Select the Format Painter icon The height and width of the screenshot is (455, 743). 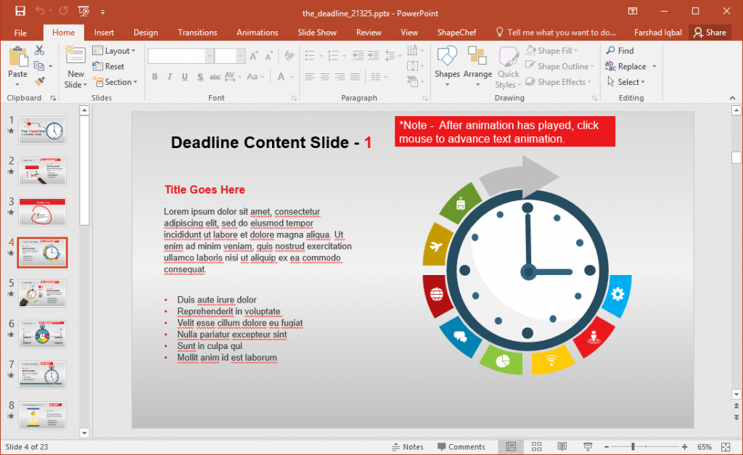point(39,81)
